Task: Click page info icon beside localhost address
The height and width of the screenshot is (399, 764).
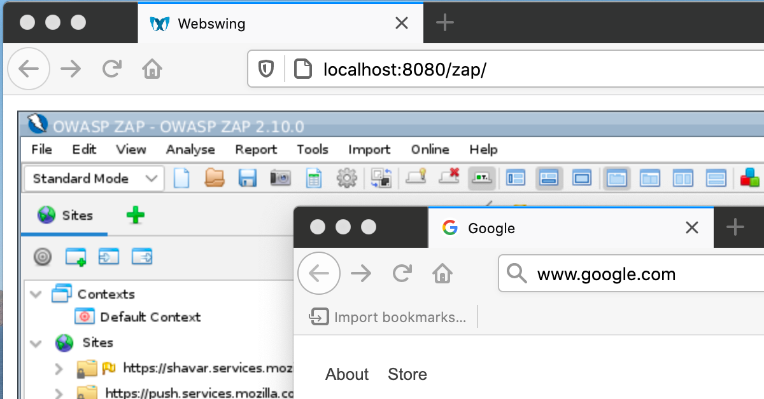Action: (x=303, y=69)
